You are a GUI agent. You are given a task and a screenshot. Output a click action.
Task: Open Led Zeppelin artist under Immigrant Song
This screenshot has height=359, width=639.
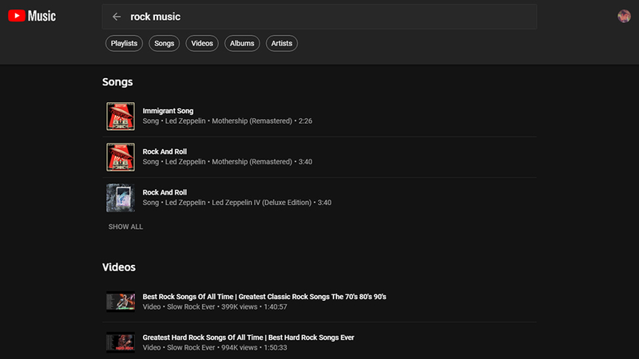[185, 121]
